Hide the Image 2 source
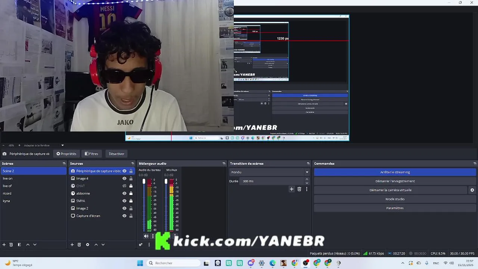This screenshot has width=478, height=269. click(124, 208)
